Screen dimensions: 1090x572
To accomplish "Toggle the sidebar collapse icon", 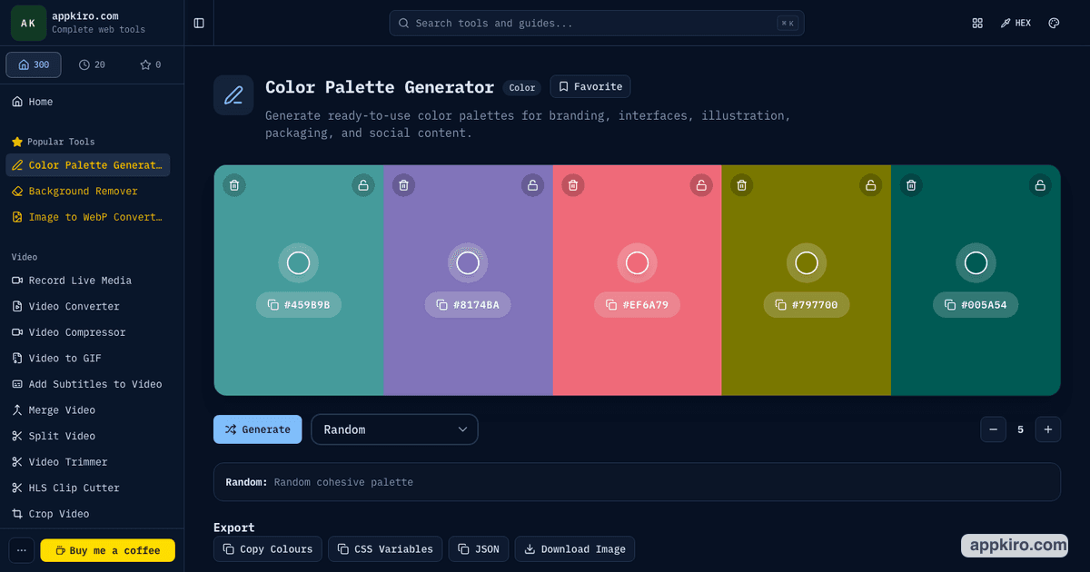I will coord(199,23).
